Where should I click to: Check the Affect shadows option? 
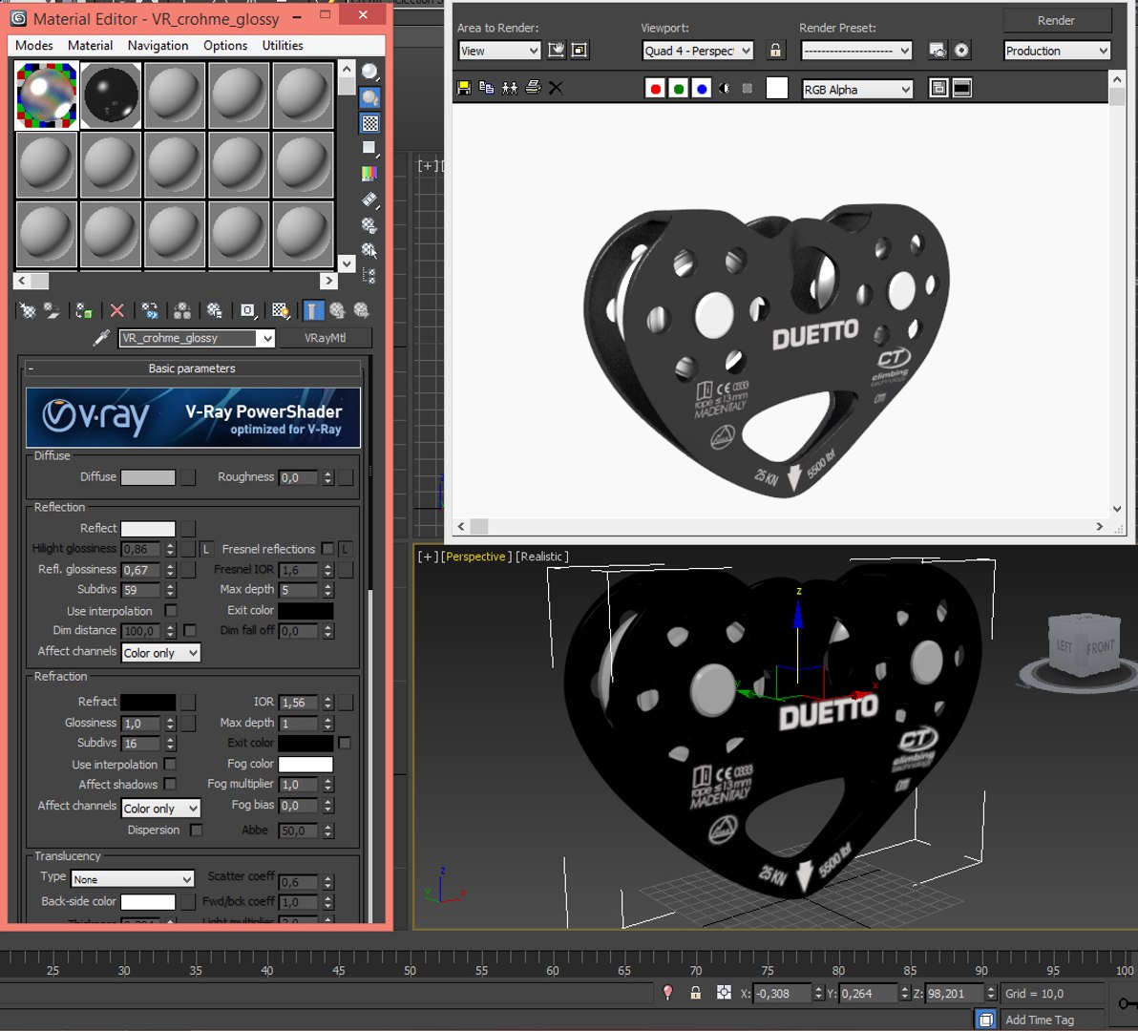pos(170,784)
